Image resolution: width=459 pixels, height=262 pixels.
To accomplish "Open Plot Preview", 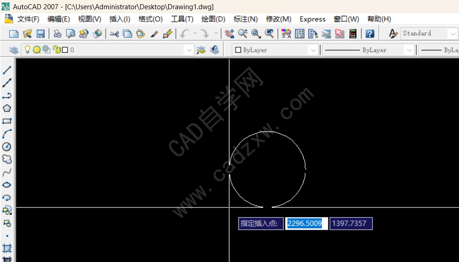I will (70, 34).
